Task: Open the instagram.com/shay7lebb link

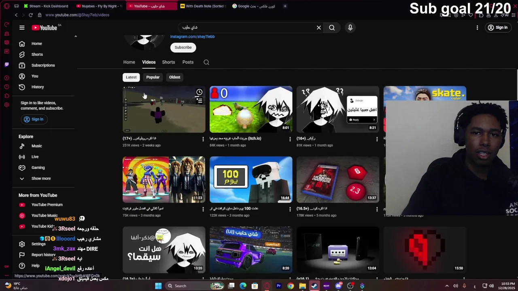Action: click(x=192, y=36)
